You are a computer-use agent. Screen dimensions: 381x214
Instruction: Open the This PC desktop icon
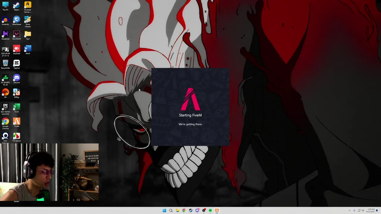5,6
